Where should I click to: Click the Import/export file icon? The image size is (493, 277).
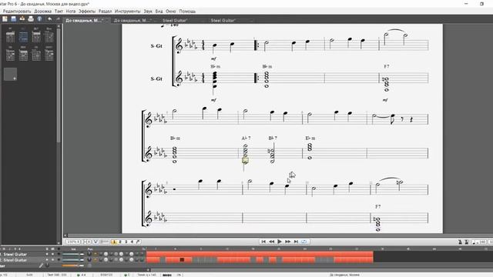click(22, 19)
